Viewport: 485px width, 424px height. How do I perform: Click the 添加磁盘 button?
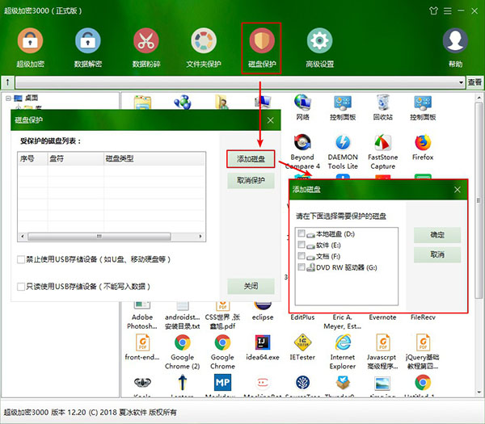(x=251, y=159)
